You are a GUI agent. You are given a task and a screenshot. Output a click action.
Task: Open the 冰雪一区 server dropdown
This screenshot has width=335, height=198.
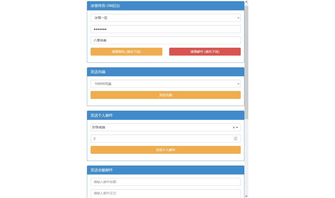tap(166, 17)
